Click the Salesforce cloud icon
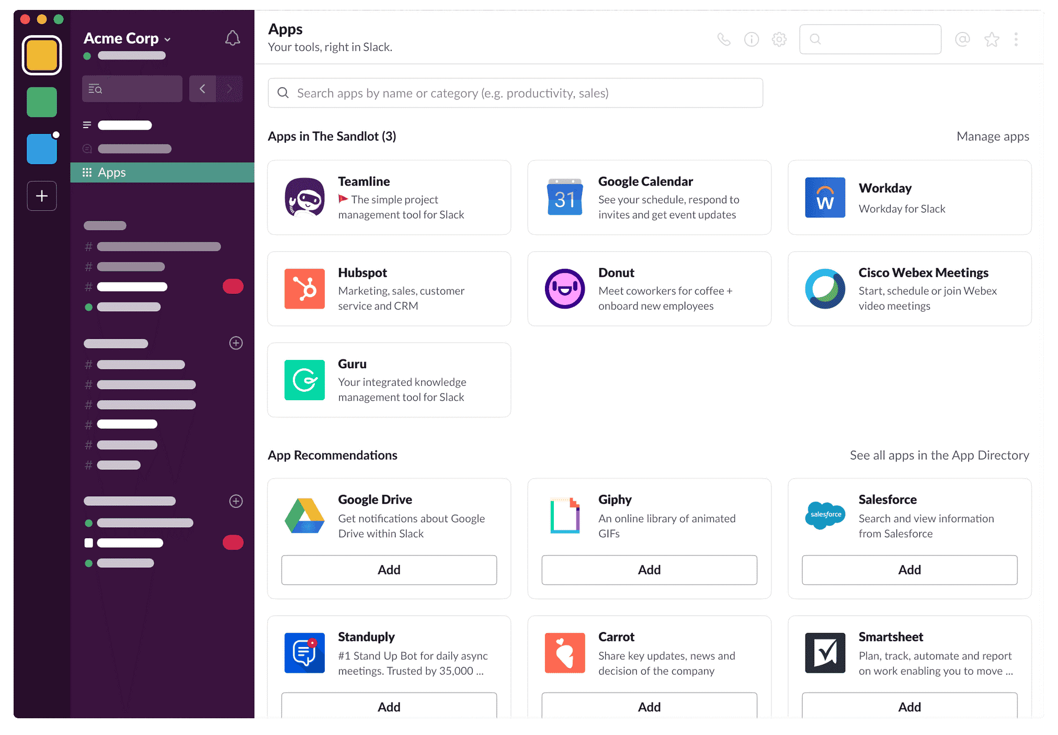Screen dimensions: 1058x735 pos(825,515)
